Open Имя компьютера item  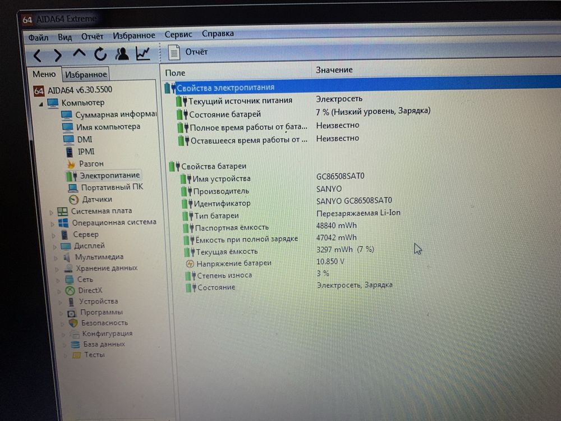[108, 127]
